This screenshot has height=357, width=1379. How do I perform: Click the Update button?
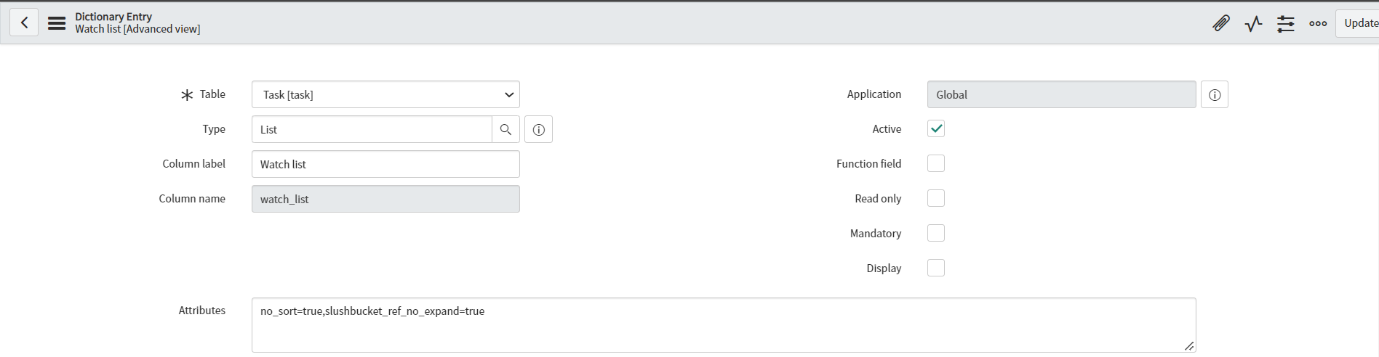click(x=1358, y=23)
